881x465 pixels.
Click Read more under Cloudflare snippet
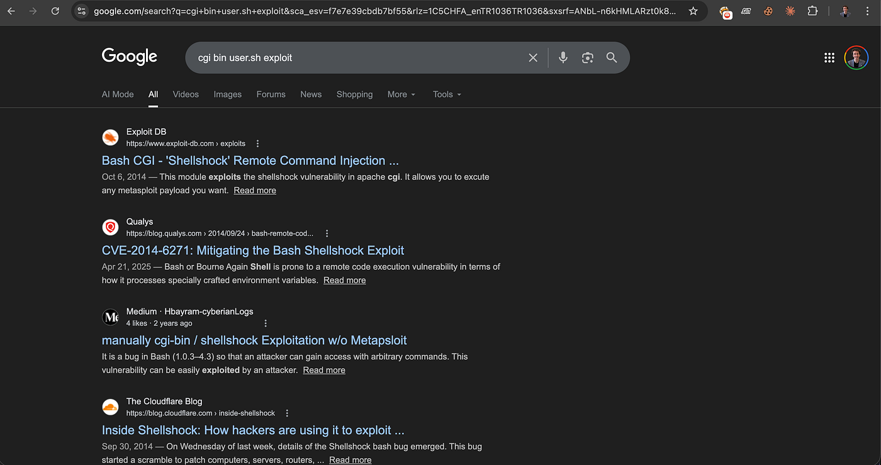[350, 460]
